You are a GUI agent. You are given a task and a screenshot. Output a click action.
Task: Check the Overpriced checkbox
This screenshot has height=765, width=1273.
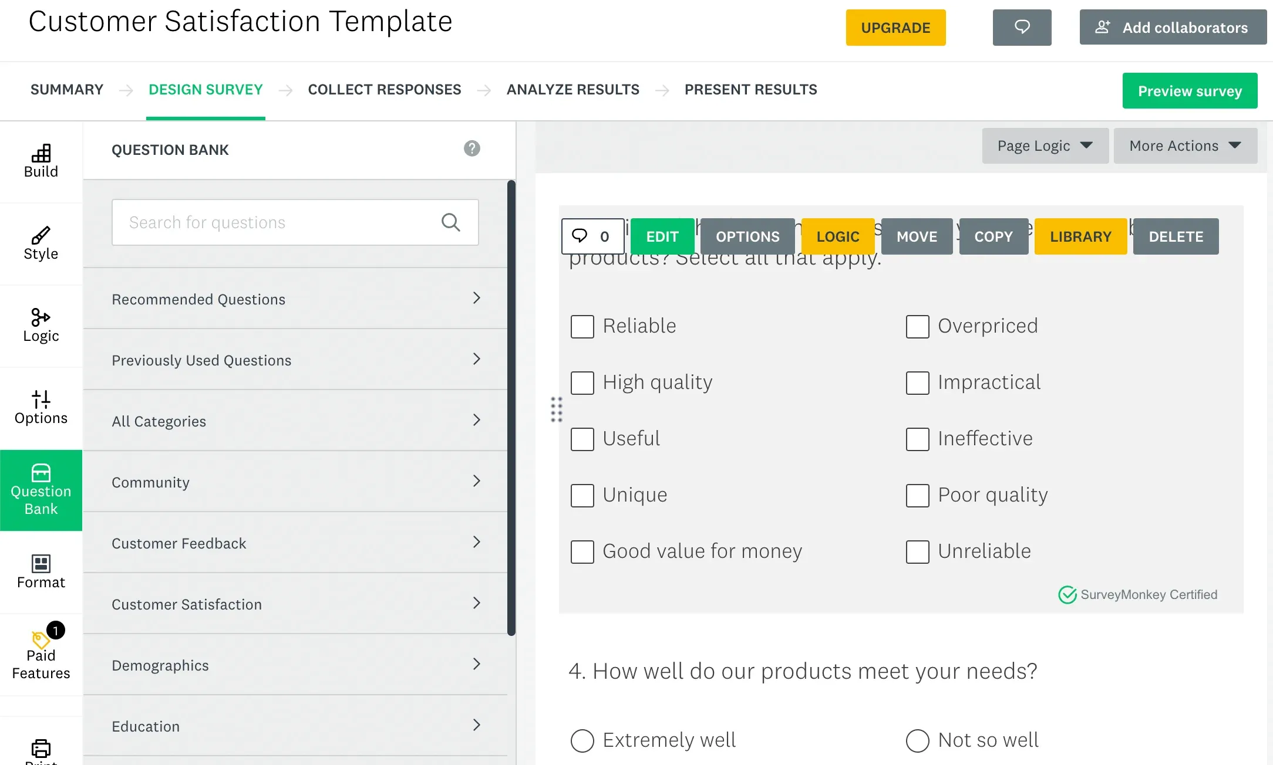coord(917,326)
